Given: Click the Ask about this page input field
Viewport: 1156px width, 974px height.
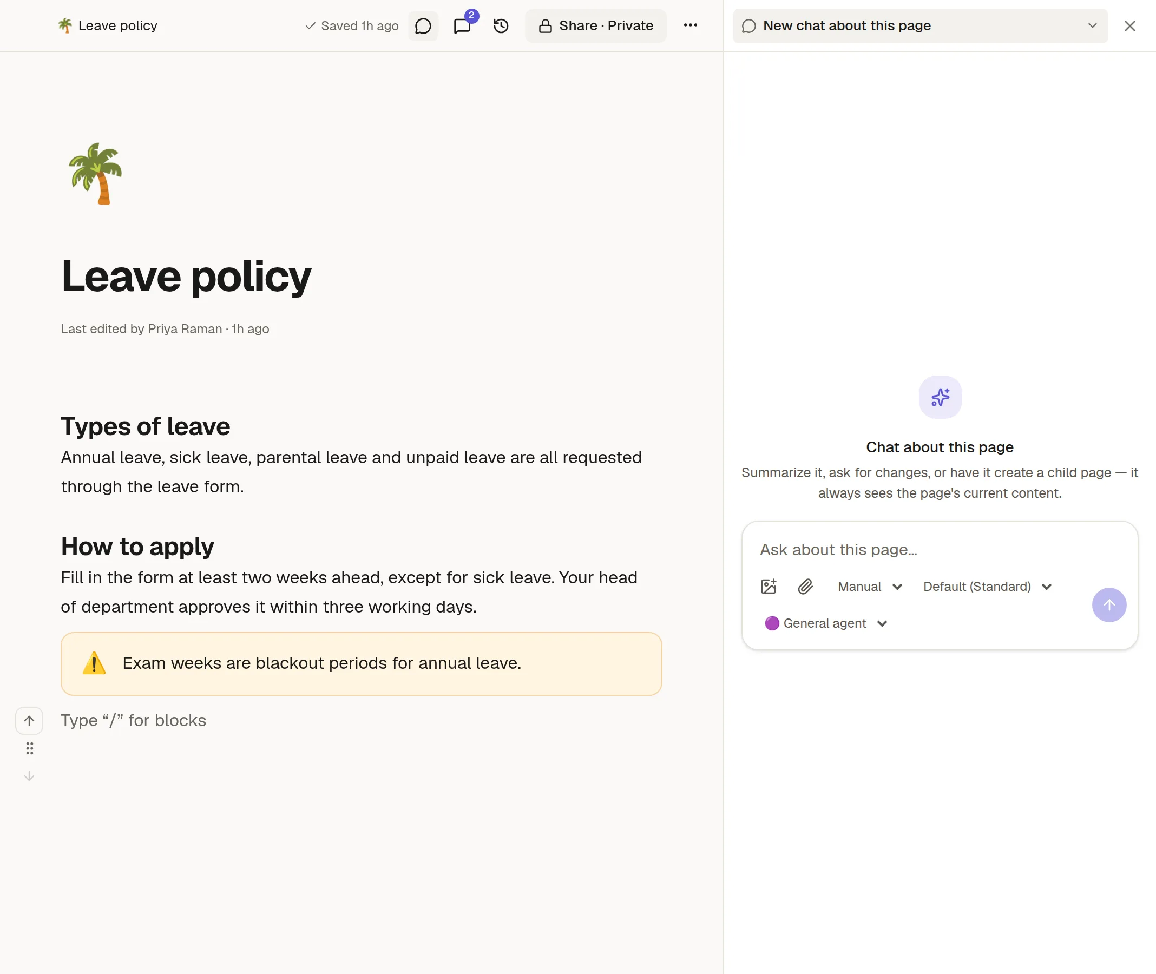Looking at the screenshot, I should 939,550.
